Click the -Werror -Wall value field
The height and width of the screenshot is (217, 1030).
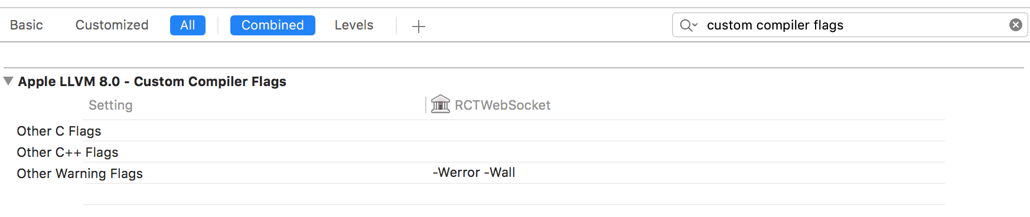[x=474, y=172]
